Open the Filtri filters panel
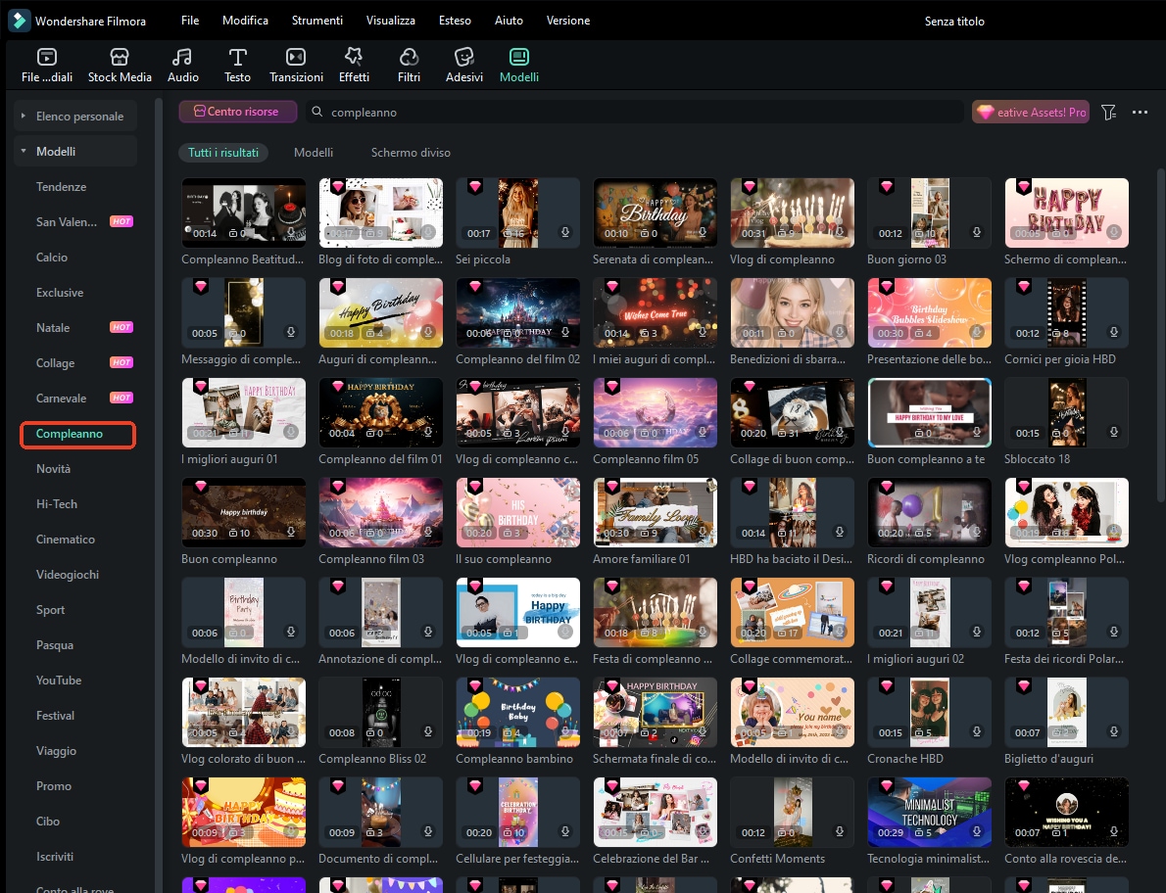Image resolution: width=1166 pixels, height=893 pixels. pos(409,65)
